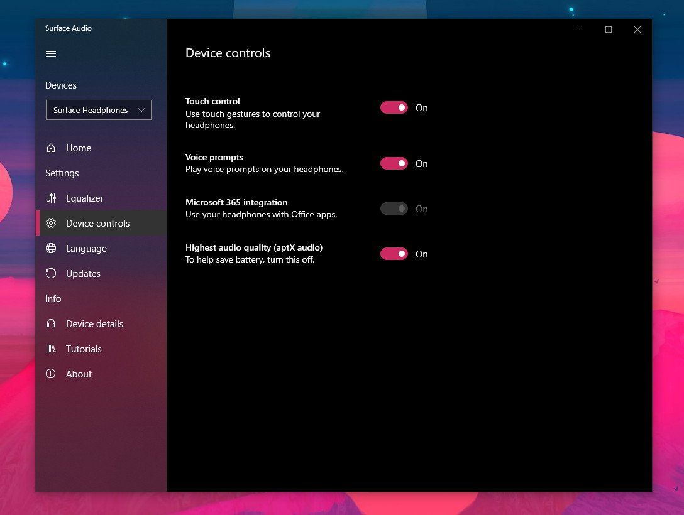Minimize the Surface Audio window
The height and width of the screenshot is (515, 684).
[x=580, y=29]
